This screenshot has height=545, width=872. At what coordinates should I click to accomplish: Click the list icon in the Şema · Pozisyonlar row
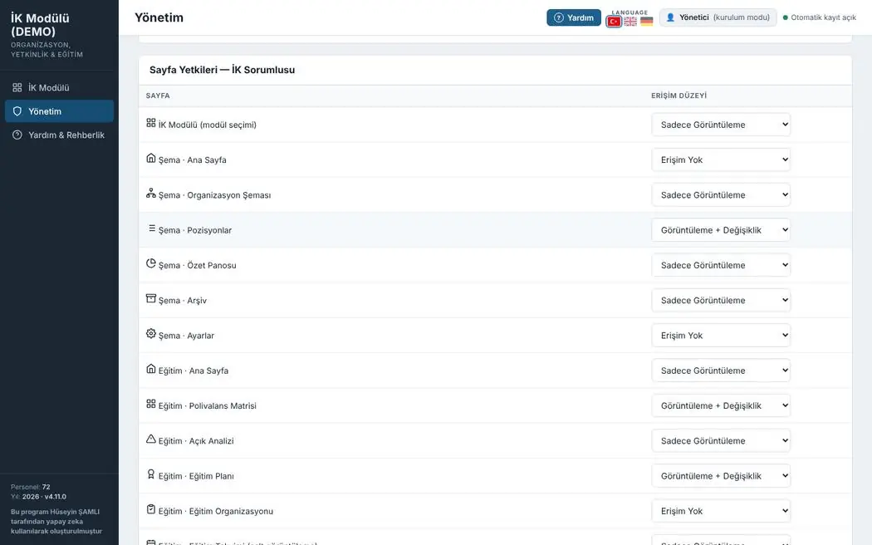152,228
